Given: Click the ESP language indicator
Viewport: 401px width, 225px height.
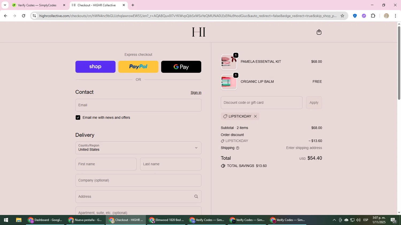Looking at the screenshot, I should coord(366,220).
